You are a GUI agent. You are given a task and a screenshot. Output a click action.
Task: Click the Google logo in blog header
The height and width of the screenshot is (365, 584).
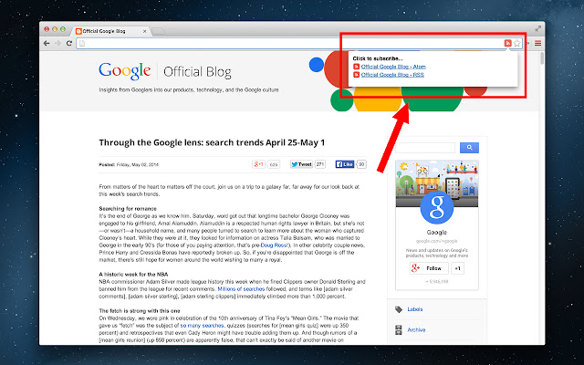click(x=125, y=71)
